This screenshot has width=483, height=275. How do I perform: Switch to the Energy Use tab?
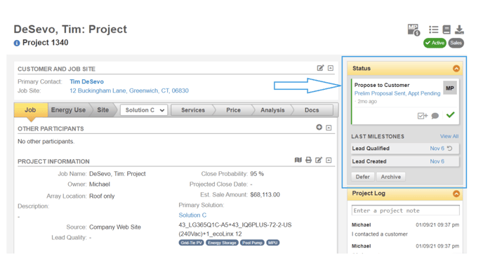point(68,110)
